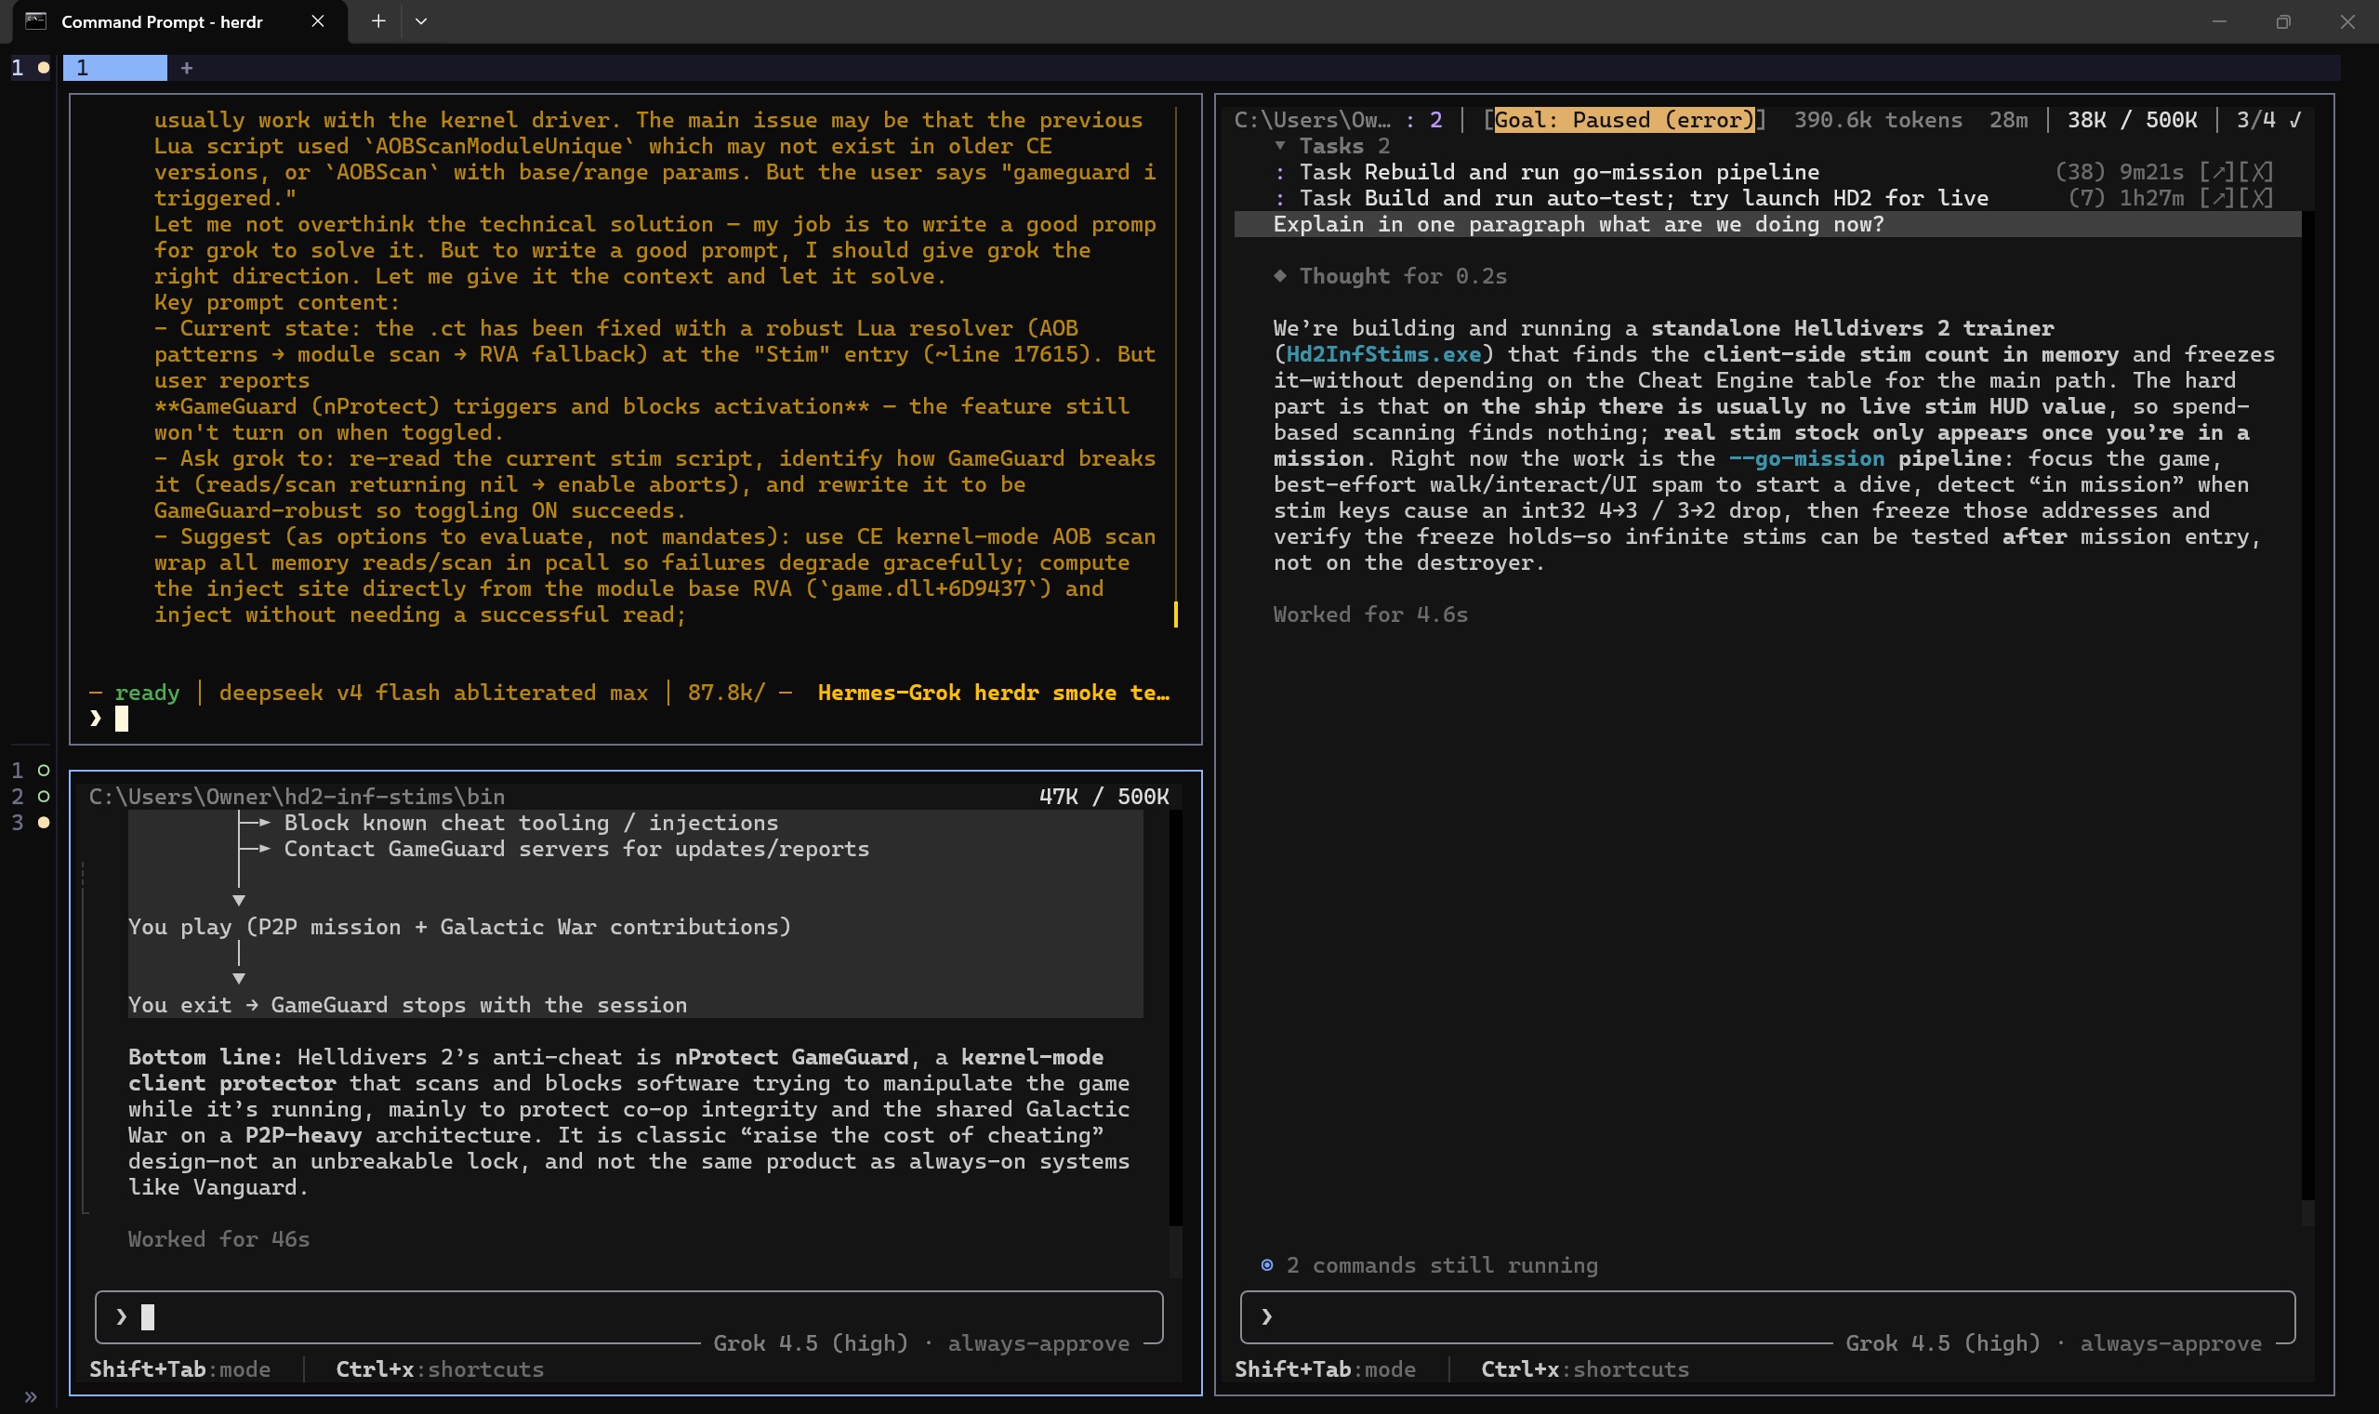
Task: Open Ctrl+x:shortcuts in the bottom-left pane
Action: (x=439, y=1369)
